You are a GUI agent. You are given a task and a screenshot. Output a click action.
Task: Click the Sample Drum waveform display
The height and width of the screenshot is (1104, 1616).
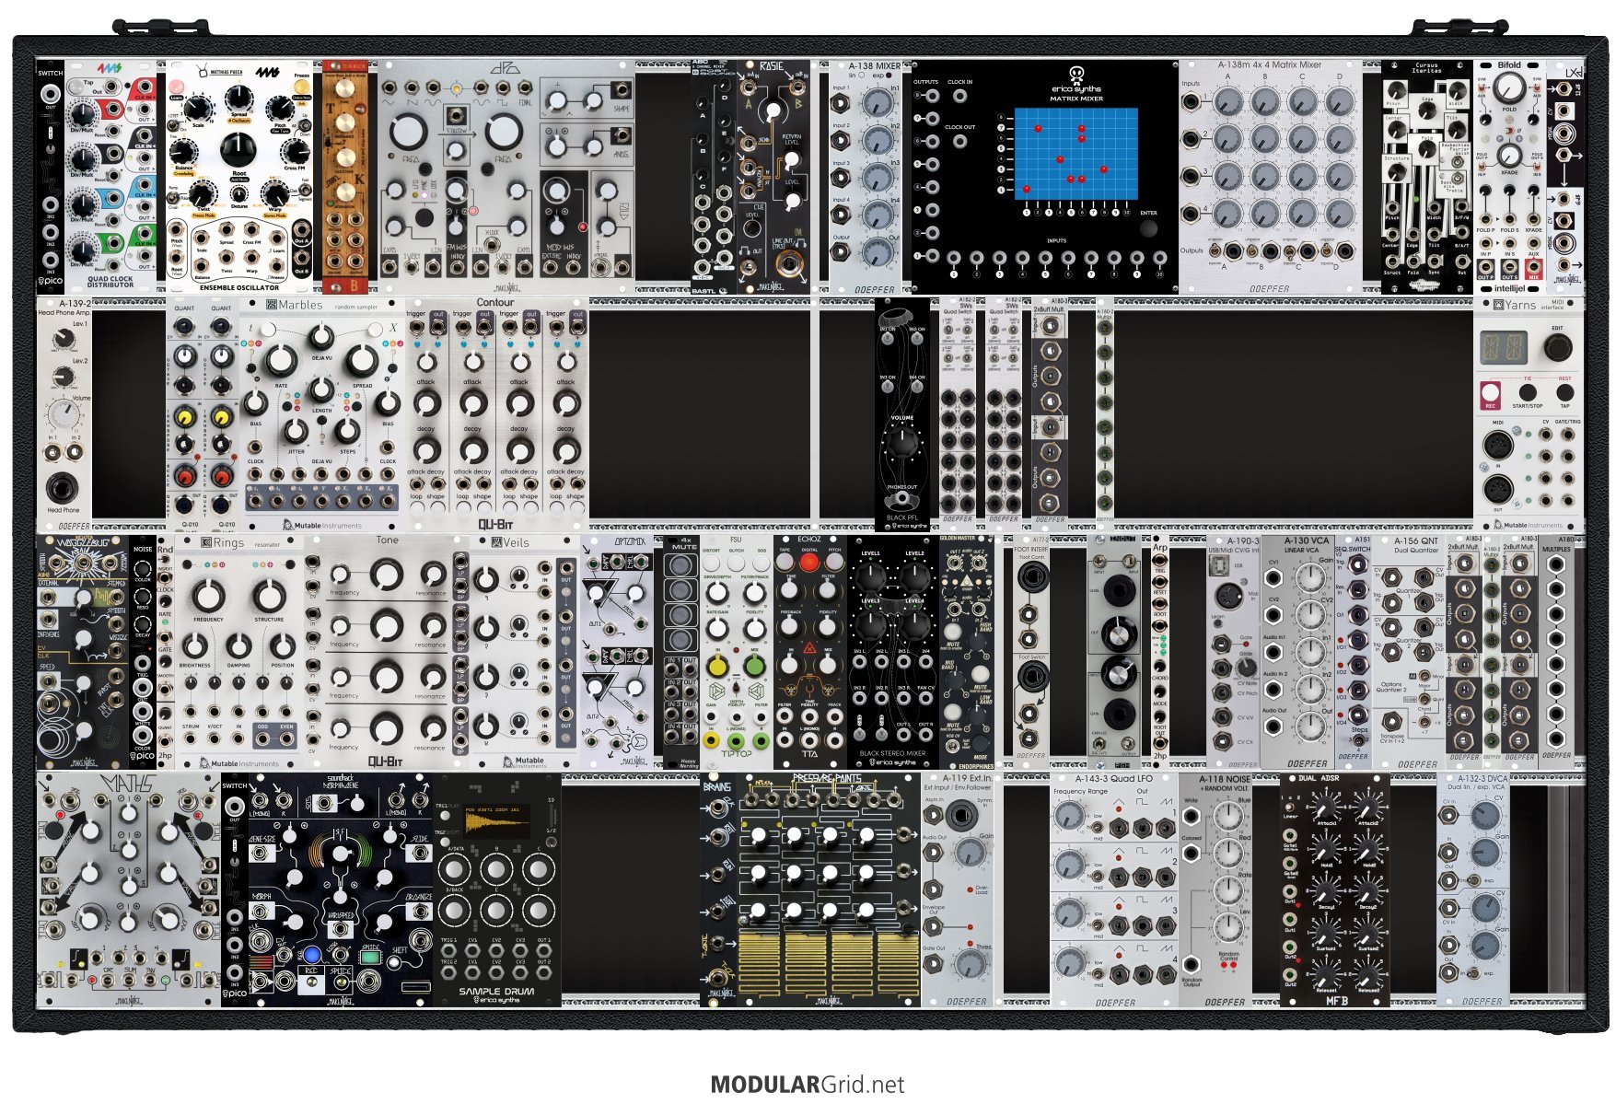tap(496, 820)
